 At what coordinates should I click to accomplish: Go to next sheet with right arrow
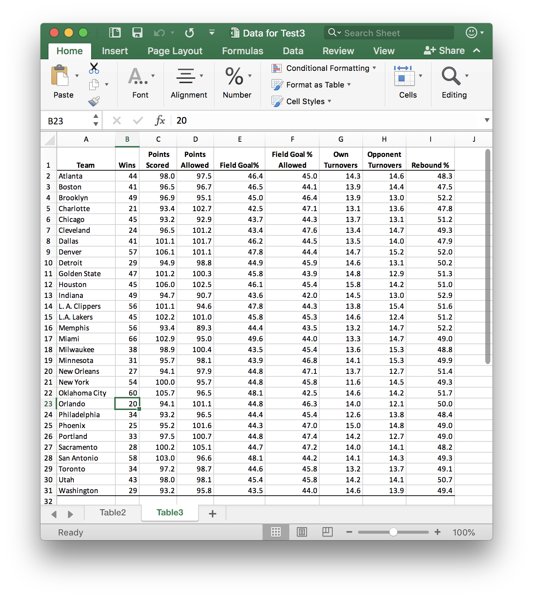[71, 514]
